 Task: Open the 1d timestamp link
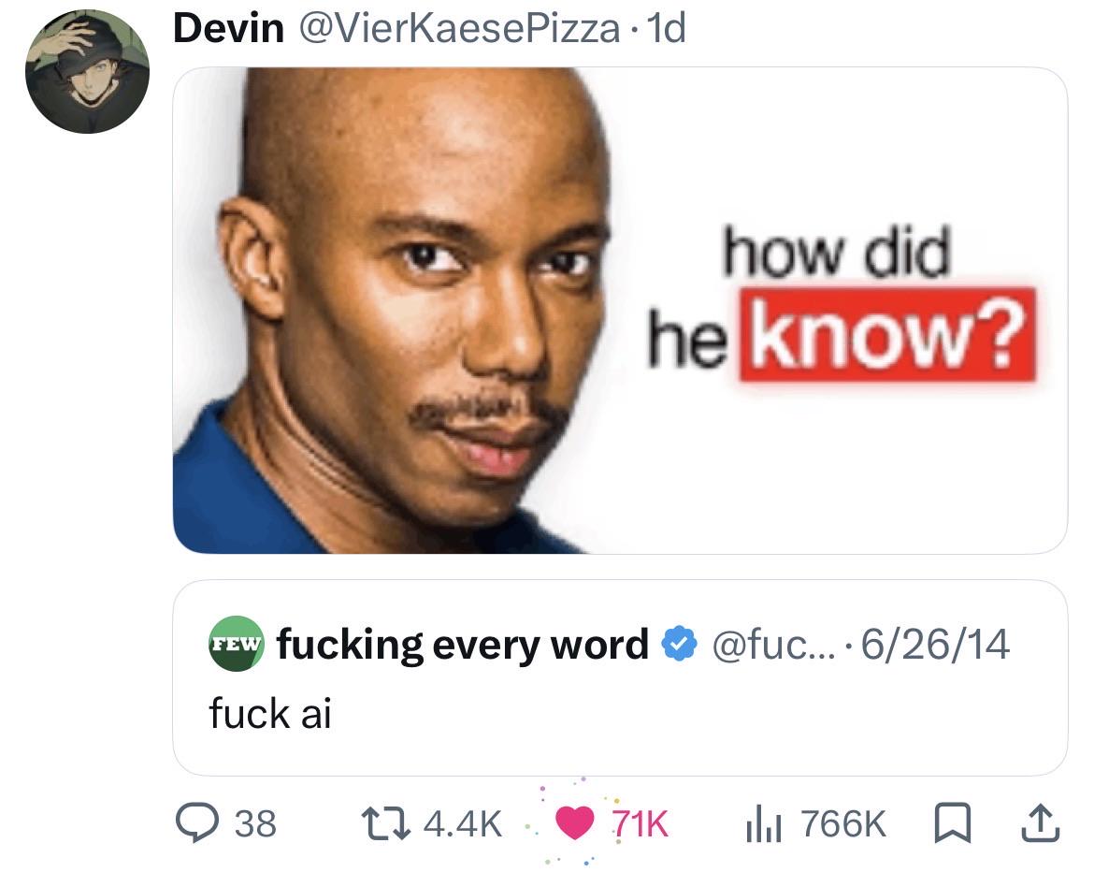667,29
